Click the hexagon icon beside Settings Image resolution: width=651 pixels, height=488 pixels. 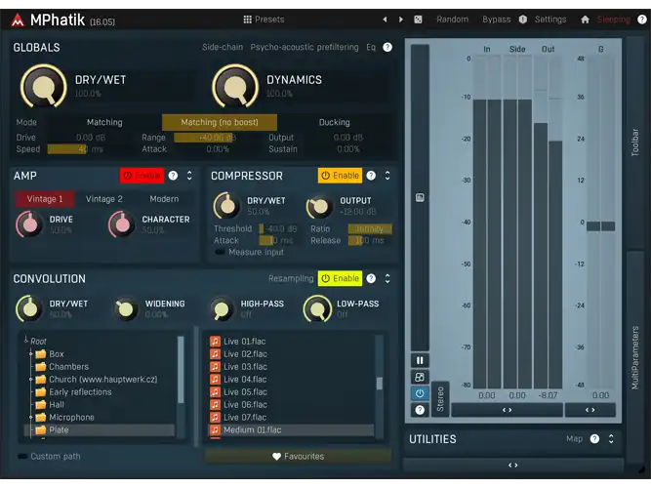(523, 20)
